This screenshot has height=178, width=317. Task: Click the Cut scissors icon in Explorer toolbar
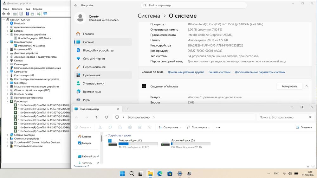pyautogui.click(x=100, y=127)
